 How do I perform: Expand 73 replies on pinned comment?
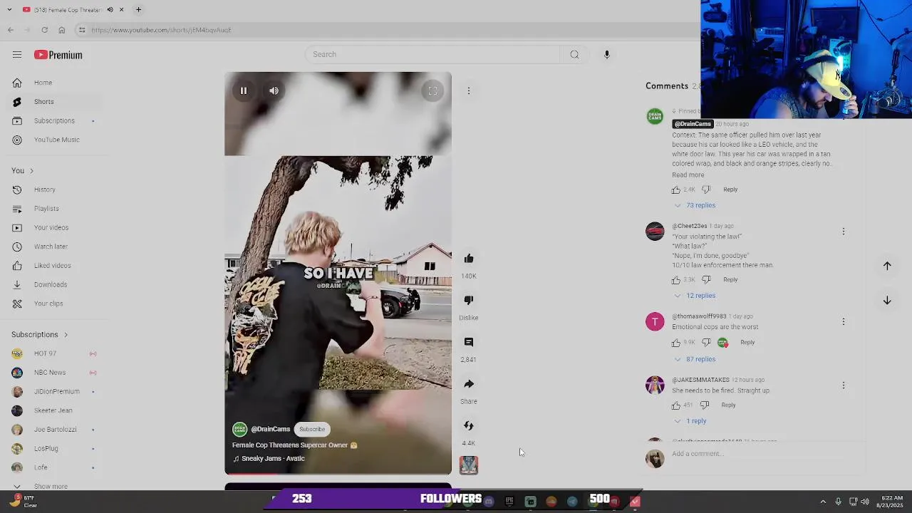(x=695, y=205)
